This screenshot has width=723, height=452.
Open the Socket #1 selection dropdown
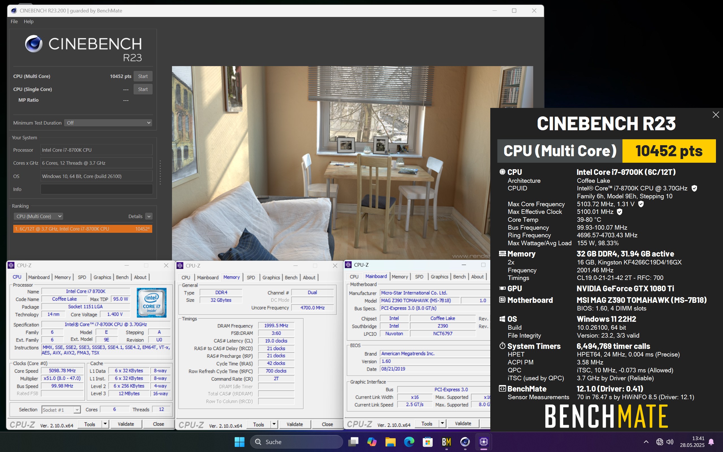coord(61,410)
